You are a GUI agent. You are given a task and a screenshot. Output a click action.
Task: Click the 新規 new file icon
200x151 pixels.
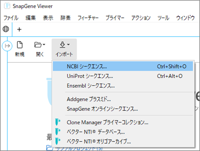(x=20, y=45)
